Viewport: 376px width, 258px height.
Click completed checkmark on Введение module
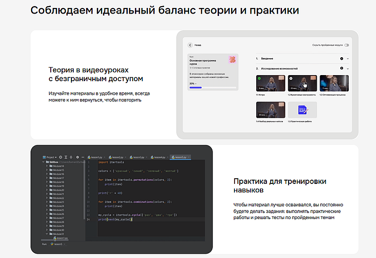coord(341,59)
